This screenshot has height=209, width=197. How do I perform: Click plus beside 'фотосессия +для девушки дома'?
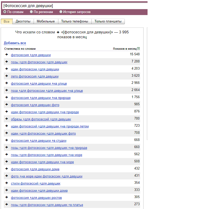tap(7, 169)
